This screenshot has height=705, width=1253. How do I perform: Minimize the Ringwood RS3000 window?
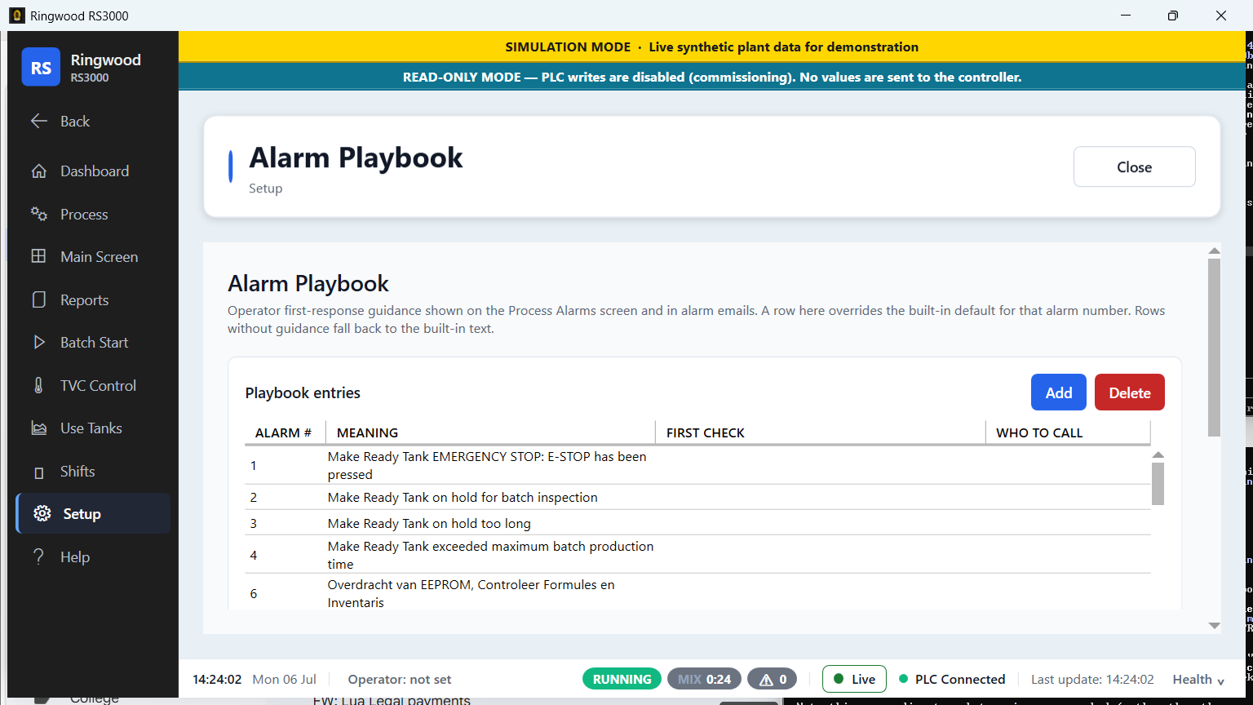pos(1125,16)
